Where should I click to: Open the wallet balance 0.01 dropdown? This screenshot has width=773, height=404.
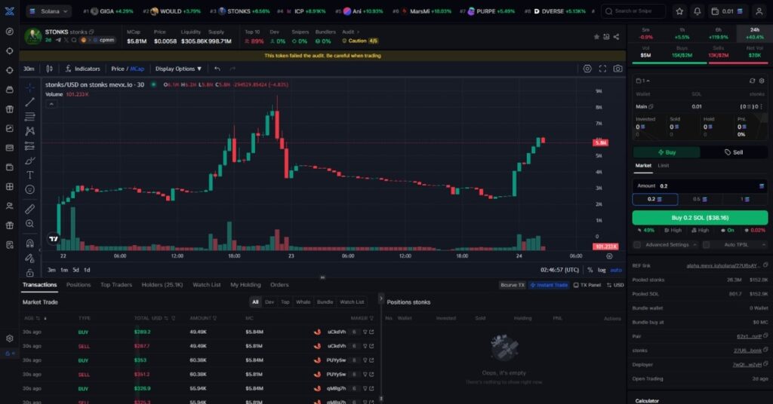(x=728, y=11)
